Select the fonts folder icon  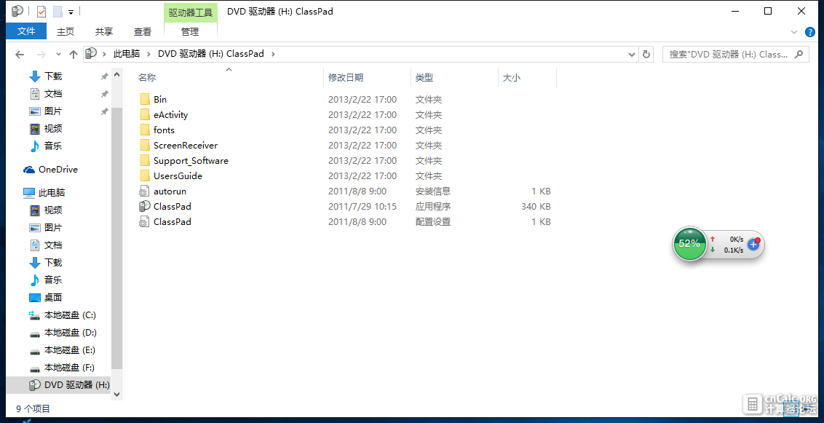click(145, 130)
